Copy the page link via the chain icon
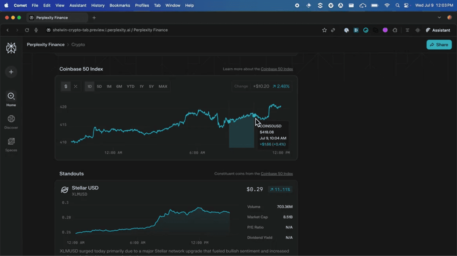 pos(333,30)
